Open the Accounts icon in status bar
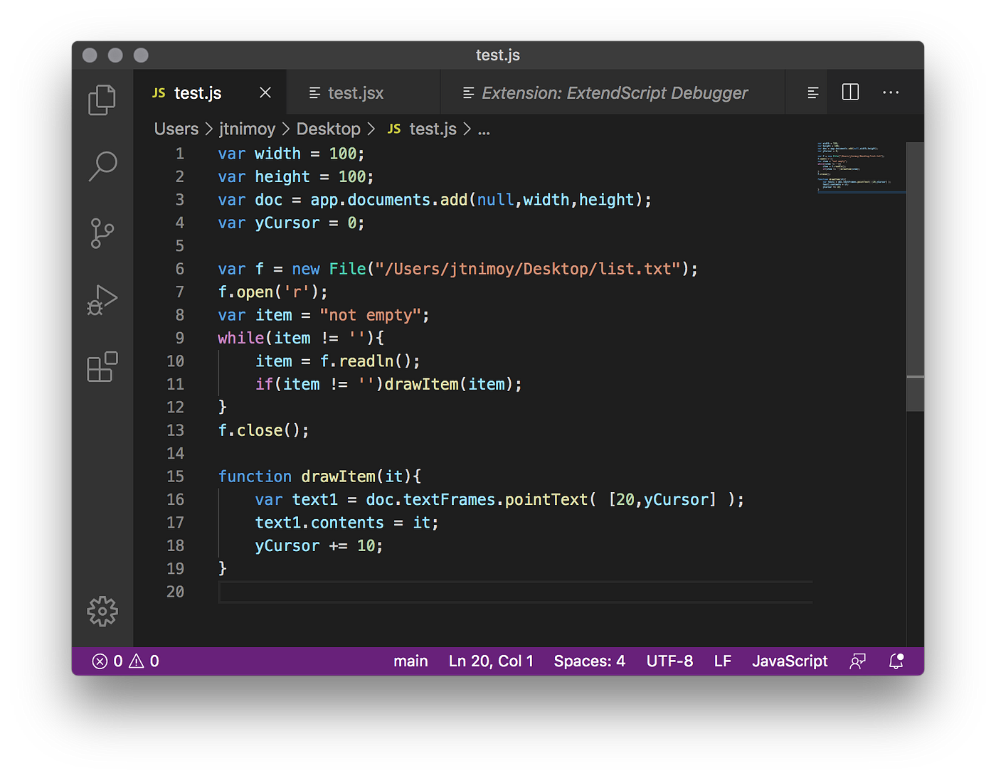The width and height of the screenshot is (996, 778). point(857,661)
